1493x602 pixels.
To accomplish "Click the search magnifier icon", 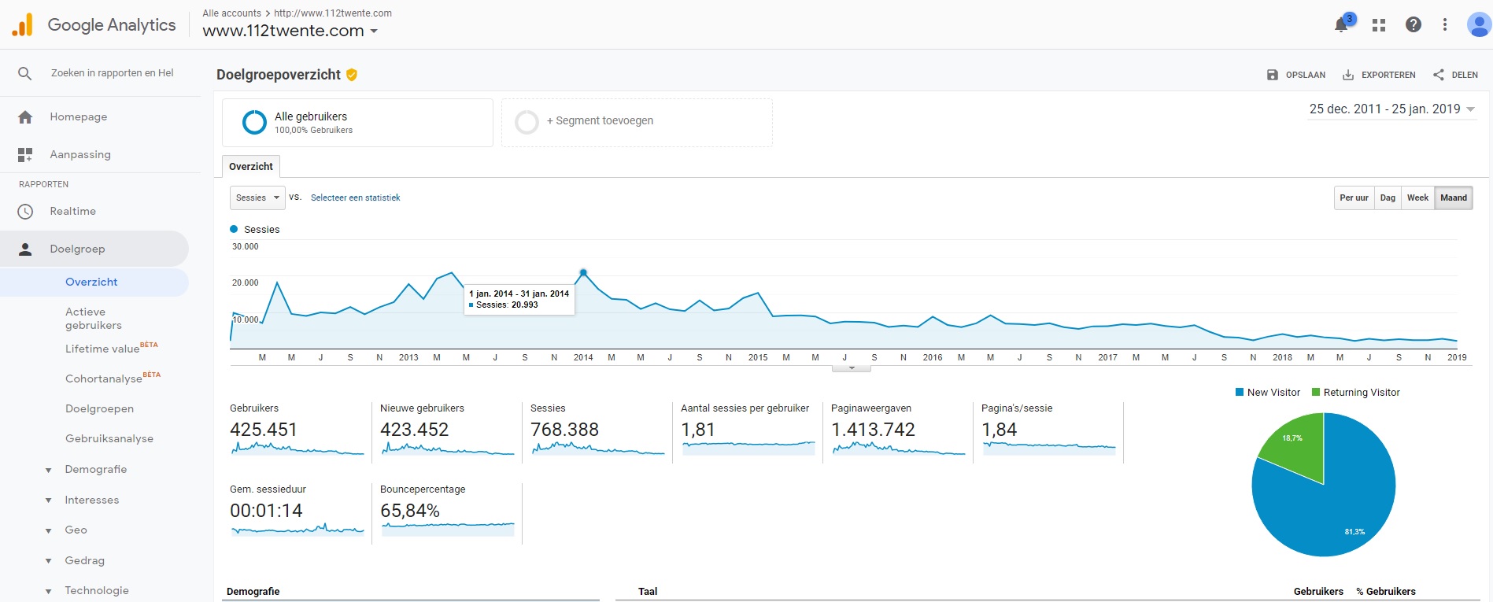I will pyautogui.click(x=25, y=73).
